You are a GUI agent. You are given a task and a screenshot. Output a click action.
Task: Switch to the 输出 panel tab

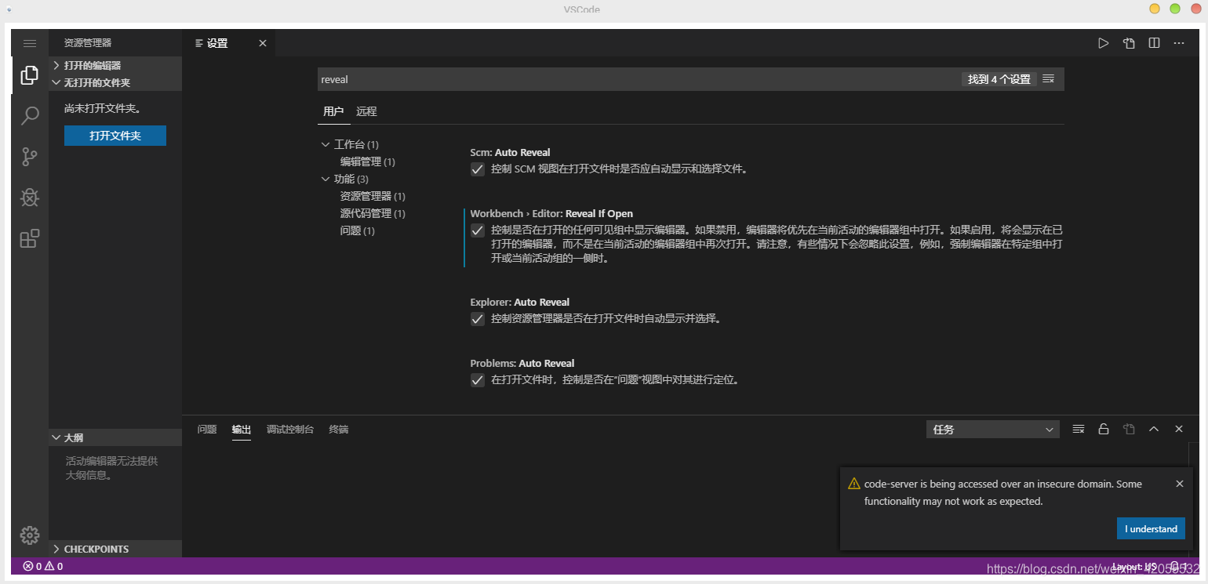[242, 430]
